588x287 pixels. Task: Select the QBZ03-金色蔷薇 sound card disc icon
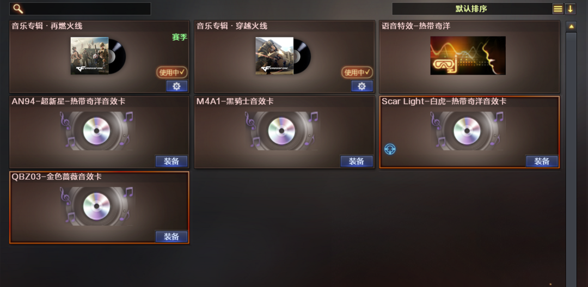point(97,206)
